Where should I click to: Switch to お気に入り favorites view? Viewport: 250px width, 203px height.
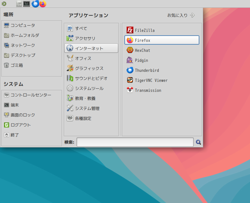(x=181, y=15)
